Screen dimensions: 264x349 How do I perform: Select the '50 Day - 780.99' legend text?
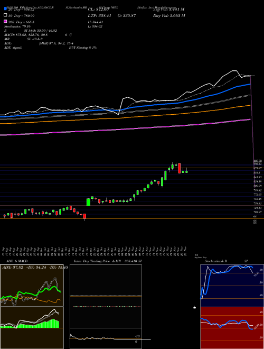point(21,15)
